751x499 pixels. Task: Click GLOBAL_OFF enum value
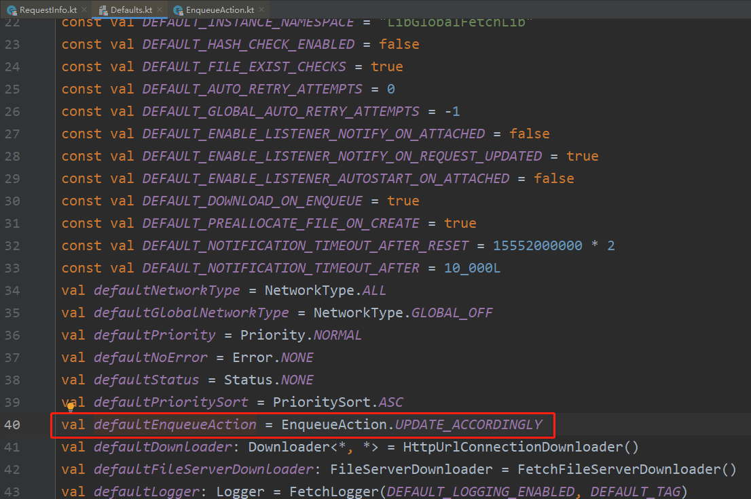[x=452, y=313]
